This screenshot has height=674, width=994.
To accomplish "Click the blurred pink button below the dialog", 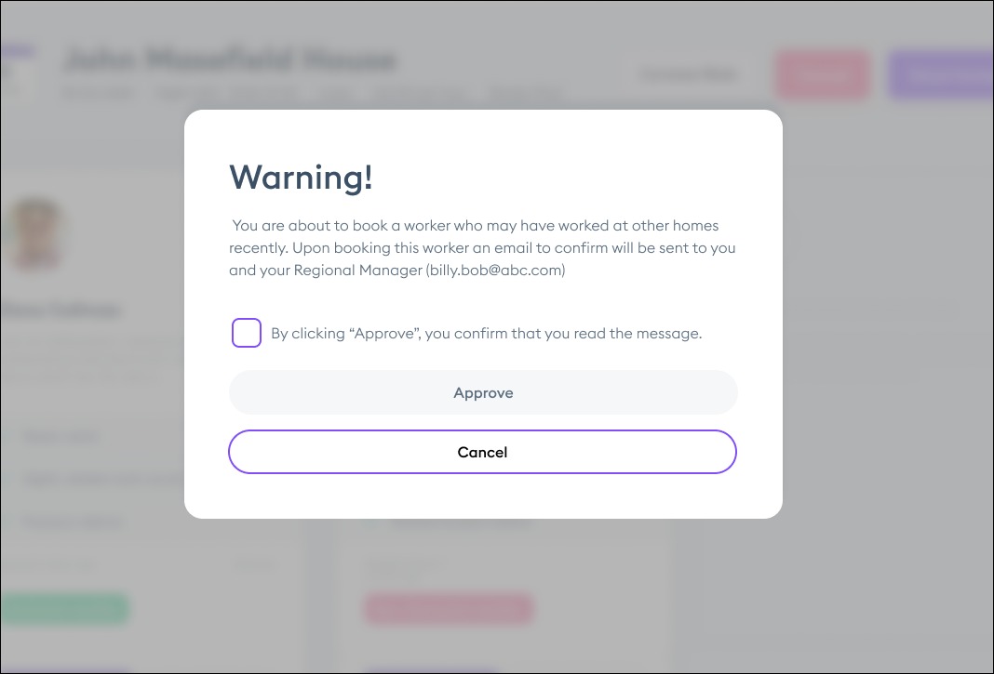I will [x=447, y=610].
